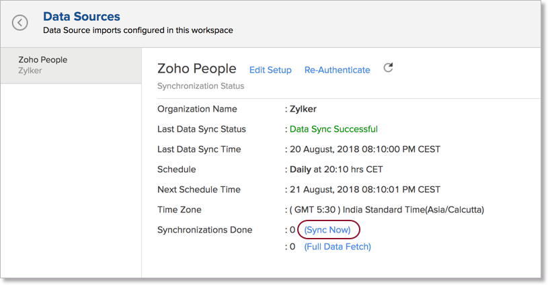This screenshot has width=548, height=285.
Task: Click the India Standard Time zone value
Action: pyautogui.click(x=387, y=210)
